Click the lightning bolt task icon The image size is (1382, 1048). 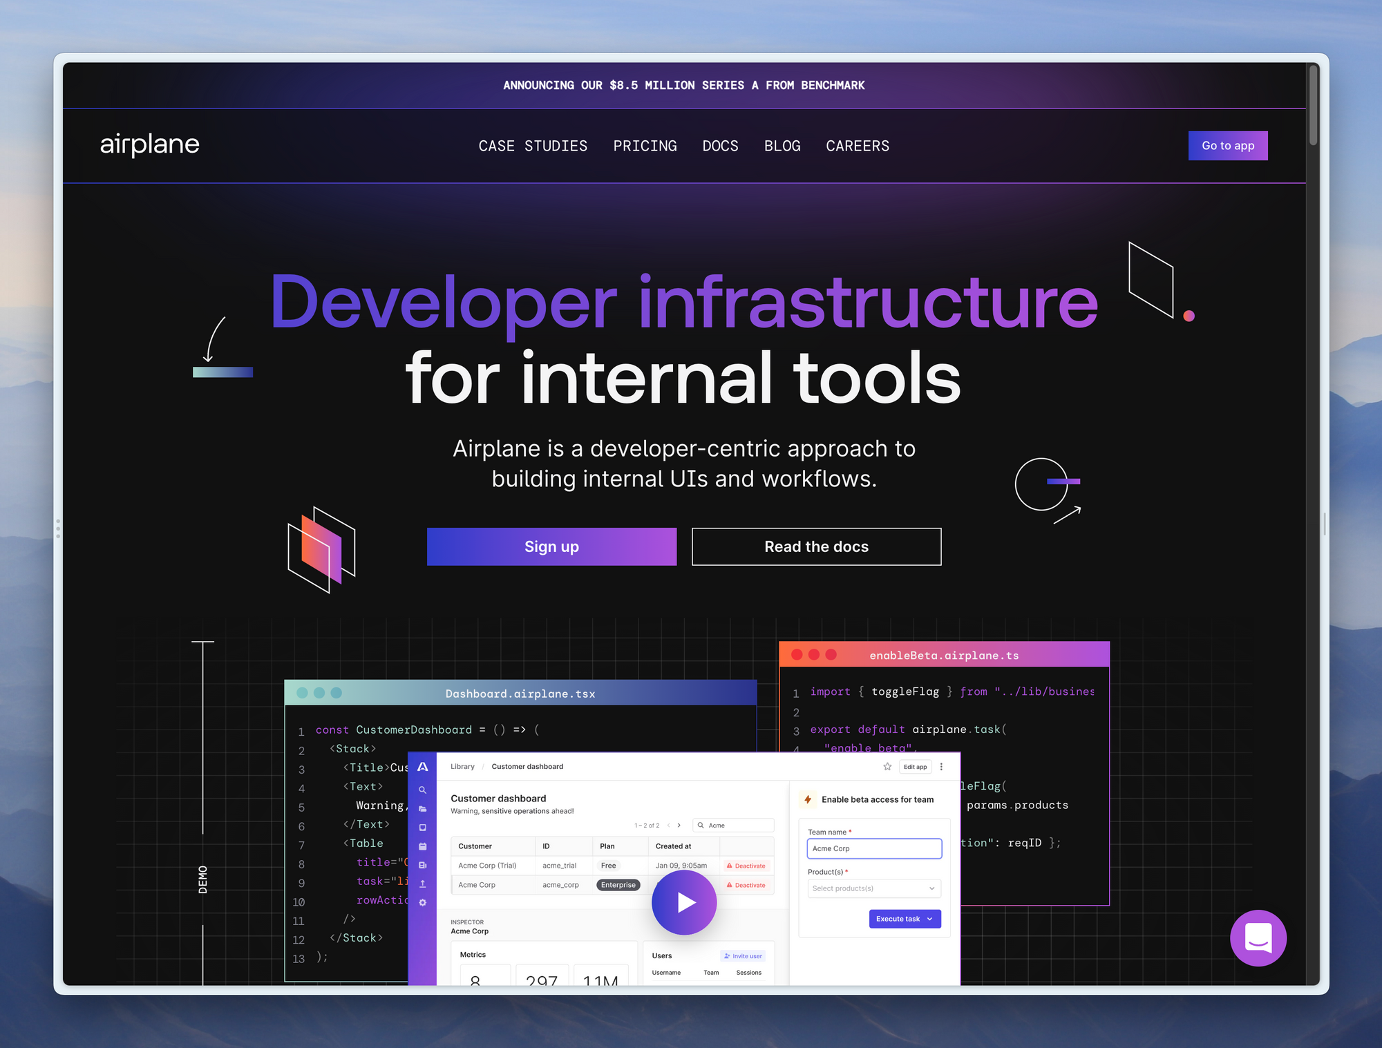pos(808,799)
